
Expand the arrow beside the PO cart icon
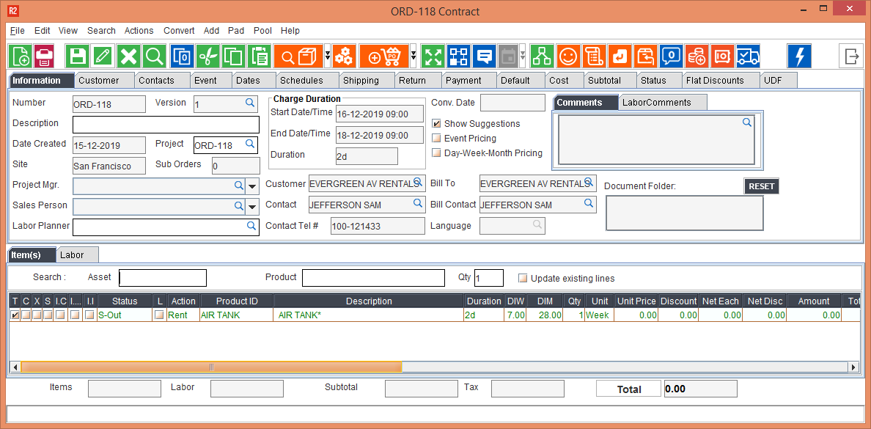414,56
